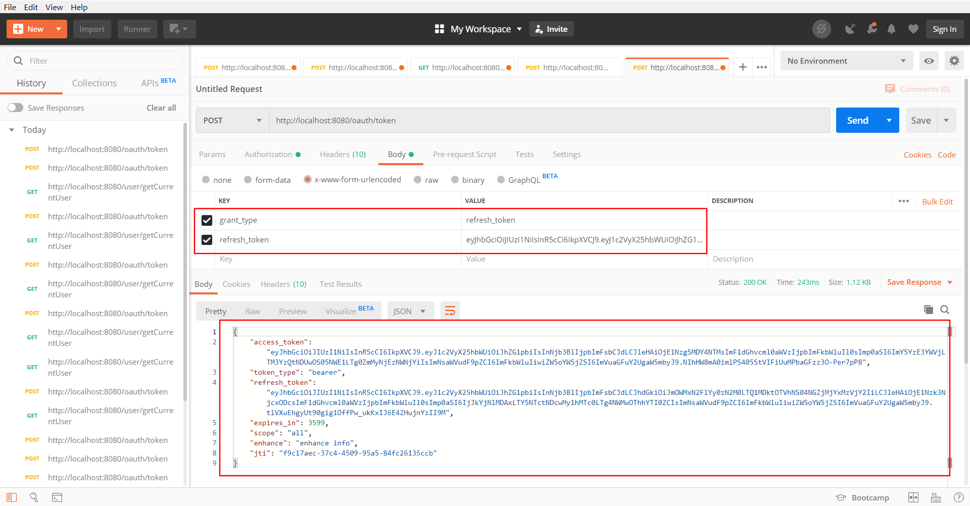The image size is (970, 506).
Task: Open the Postman console icon
Action: 57,497
